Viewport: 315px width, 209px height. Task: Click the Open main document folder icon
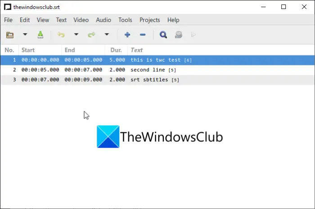[10, 35]
